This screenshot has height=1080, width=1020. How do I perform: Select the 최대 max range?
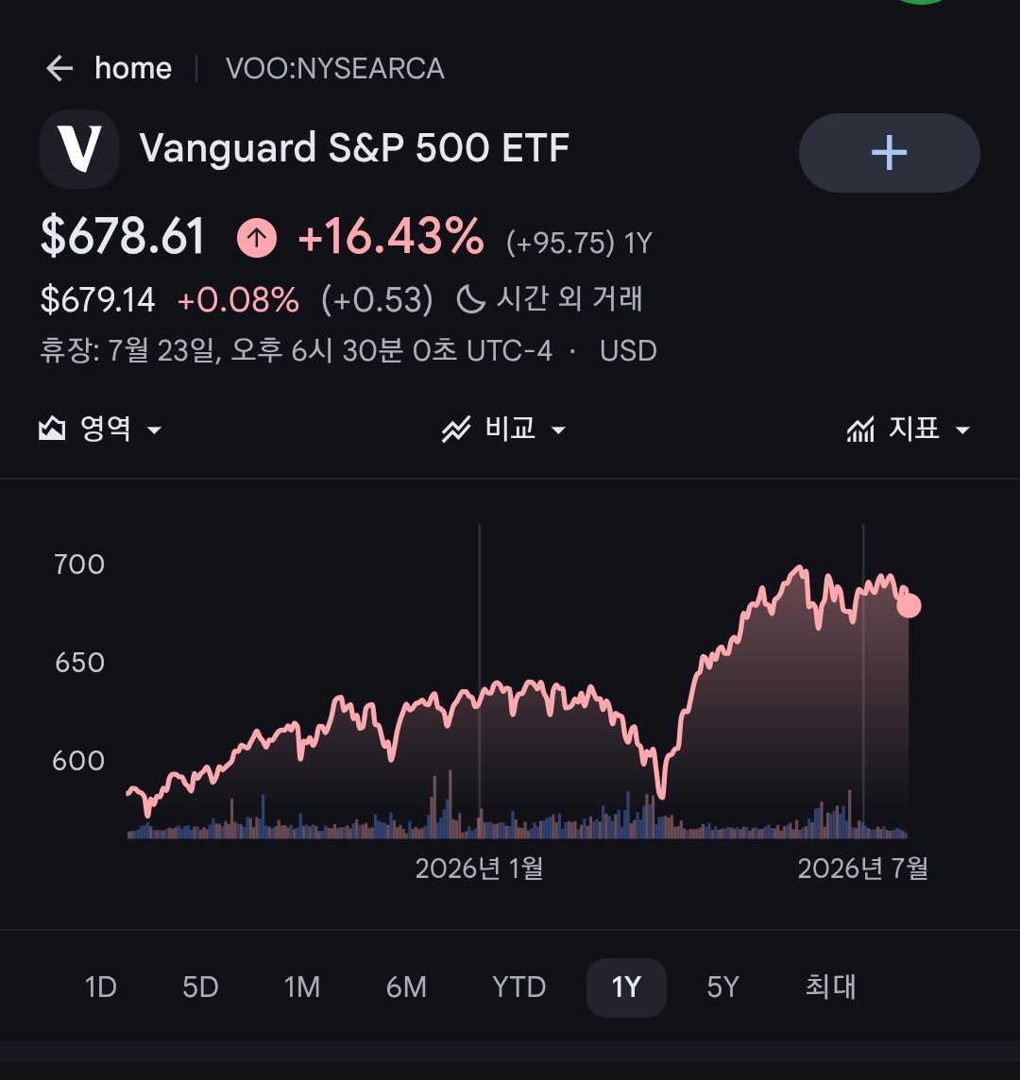pos(831,987)
